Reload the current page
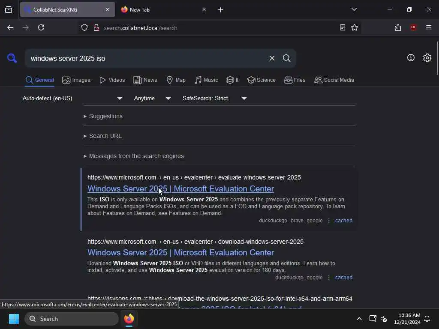 pyautogui.click(x=41, y=27)
